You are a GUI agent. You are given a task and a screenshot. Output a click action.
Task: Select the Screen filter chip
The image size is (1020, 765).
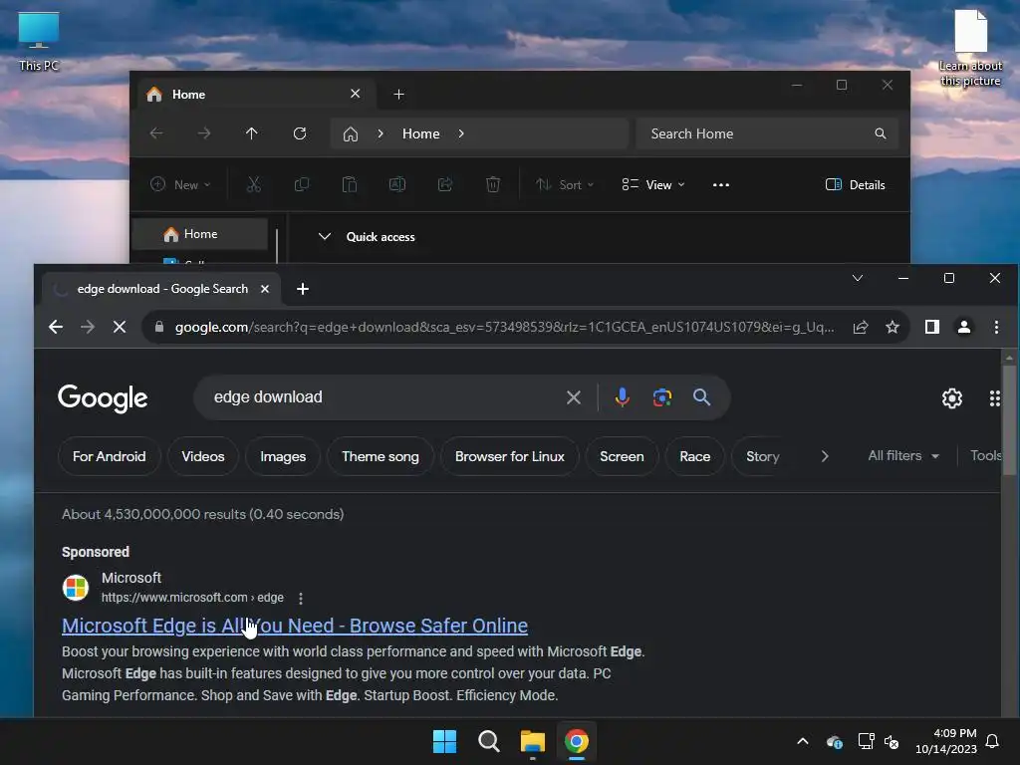pos(622,456)
